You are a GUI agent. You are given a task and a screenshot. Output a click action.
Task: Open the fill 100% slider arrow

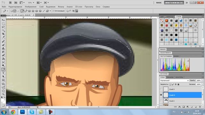(202, 84)
